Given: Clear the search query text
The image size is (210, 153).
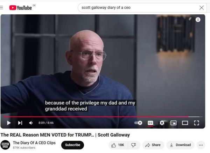Looking at the screenshot, I should point(202,8).
